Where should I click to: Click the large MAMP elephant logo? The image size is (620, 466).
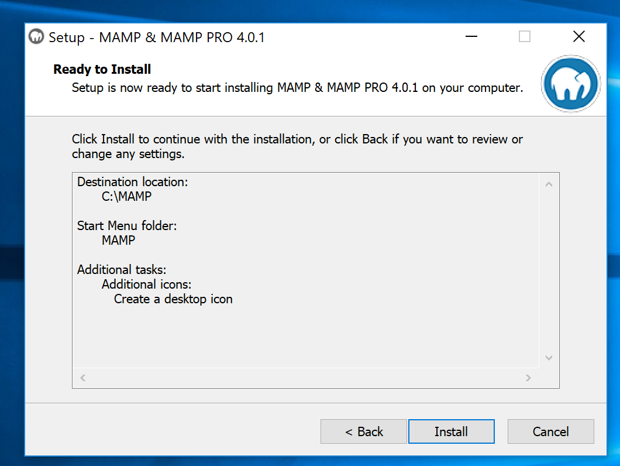point(570,84)
